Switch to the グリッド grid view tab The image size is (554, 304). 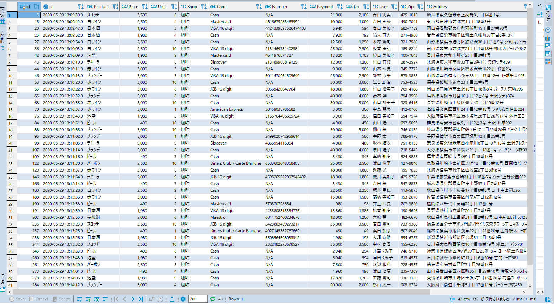point(3,14)
